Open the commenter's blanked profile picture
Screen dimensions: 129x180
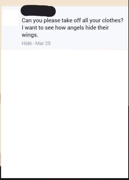coord(10,17)
